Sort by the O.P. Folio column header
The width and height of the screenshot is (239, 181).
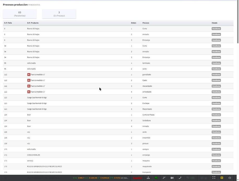pos(8,23)
